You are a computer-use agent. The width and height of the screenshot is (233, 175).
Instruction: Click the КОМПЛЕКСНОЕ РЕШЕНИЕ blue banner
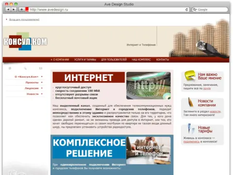tap(89, 148)
